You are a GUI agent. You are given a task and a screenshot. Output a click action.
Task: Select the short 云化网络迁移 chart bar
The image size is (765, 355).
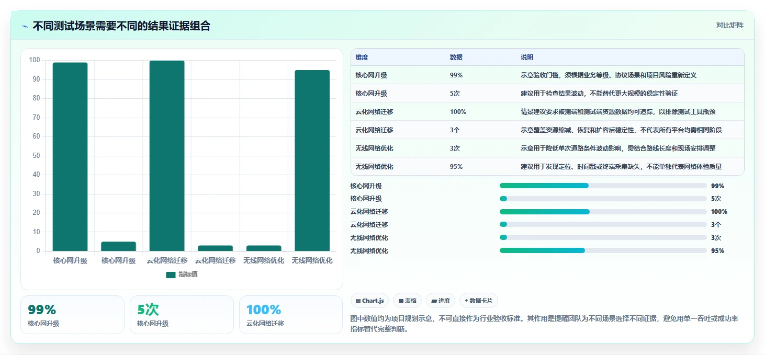coord(216,248)
